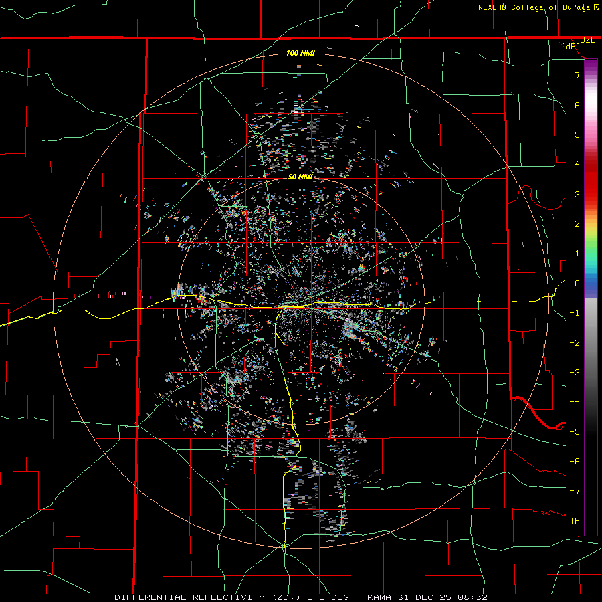Click the -7 dB tick label on the scale

[x=575, y=491]
